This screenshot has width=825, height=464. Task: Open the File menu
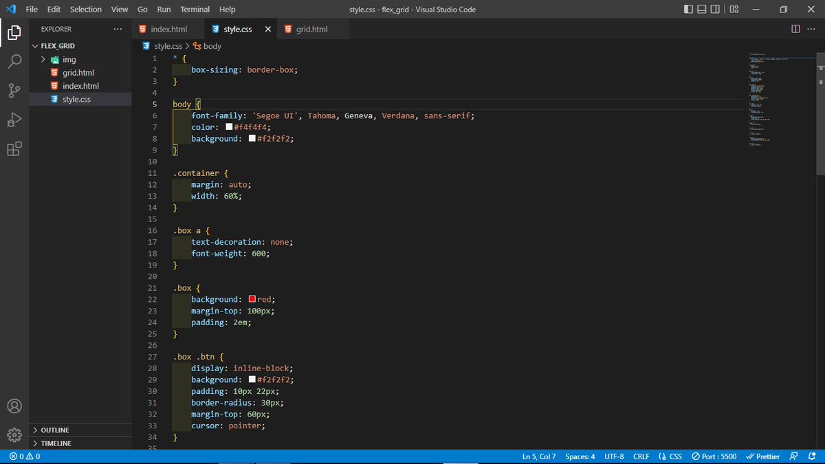[x=32, y=9]
